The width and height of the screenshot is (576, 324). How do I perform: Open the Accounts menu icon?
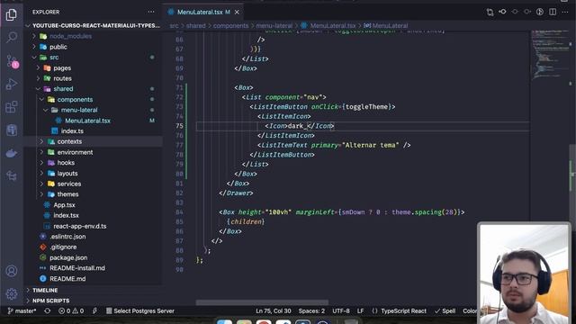coord(12,271)
